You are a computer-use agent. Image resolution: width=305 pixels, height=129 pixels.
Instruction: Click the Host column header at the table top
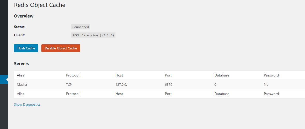click(119, 75)
